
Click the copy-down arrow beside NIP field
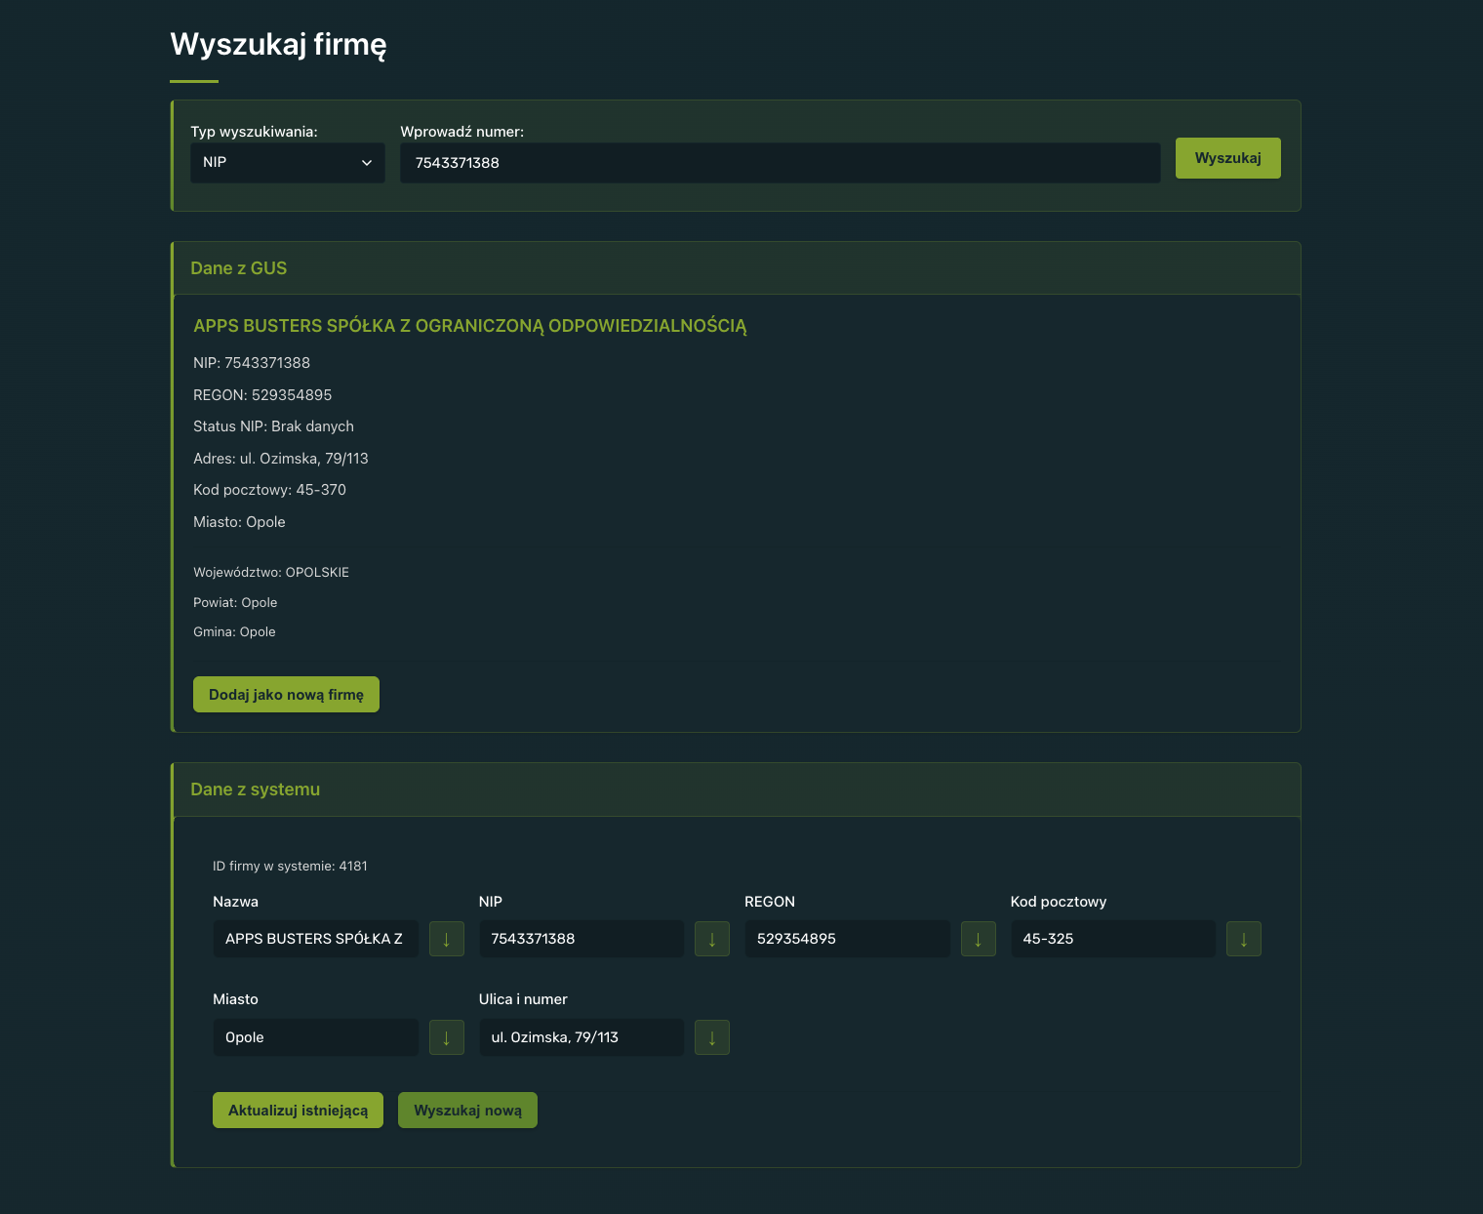click(711, 939)
